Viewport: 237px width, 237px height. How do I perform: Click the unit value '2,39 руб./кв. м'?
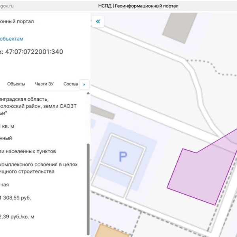pos(17,217)
